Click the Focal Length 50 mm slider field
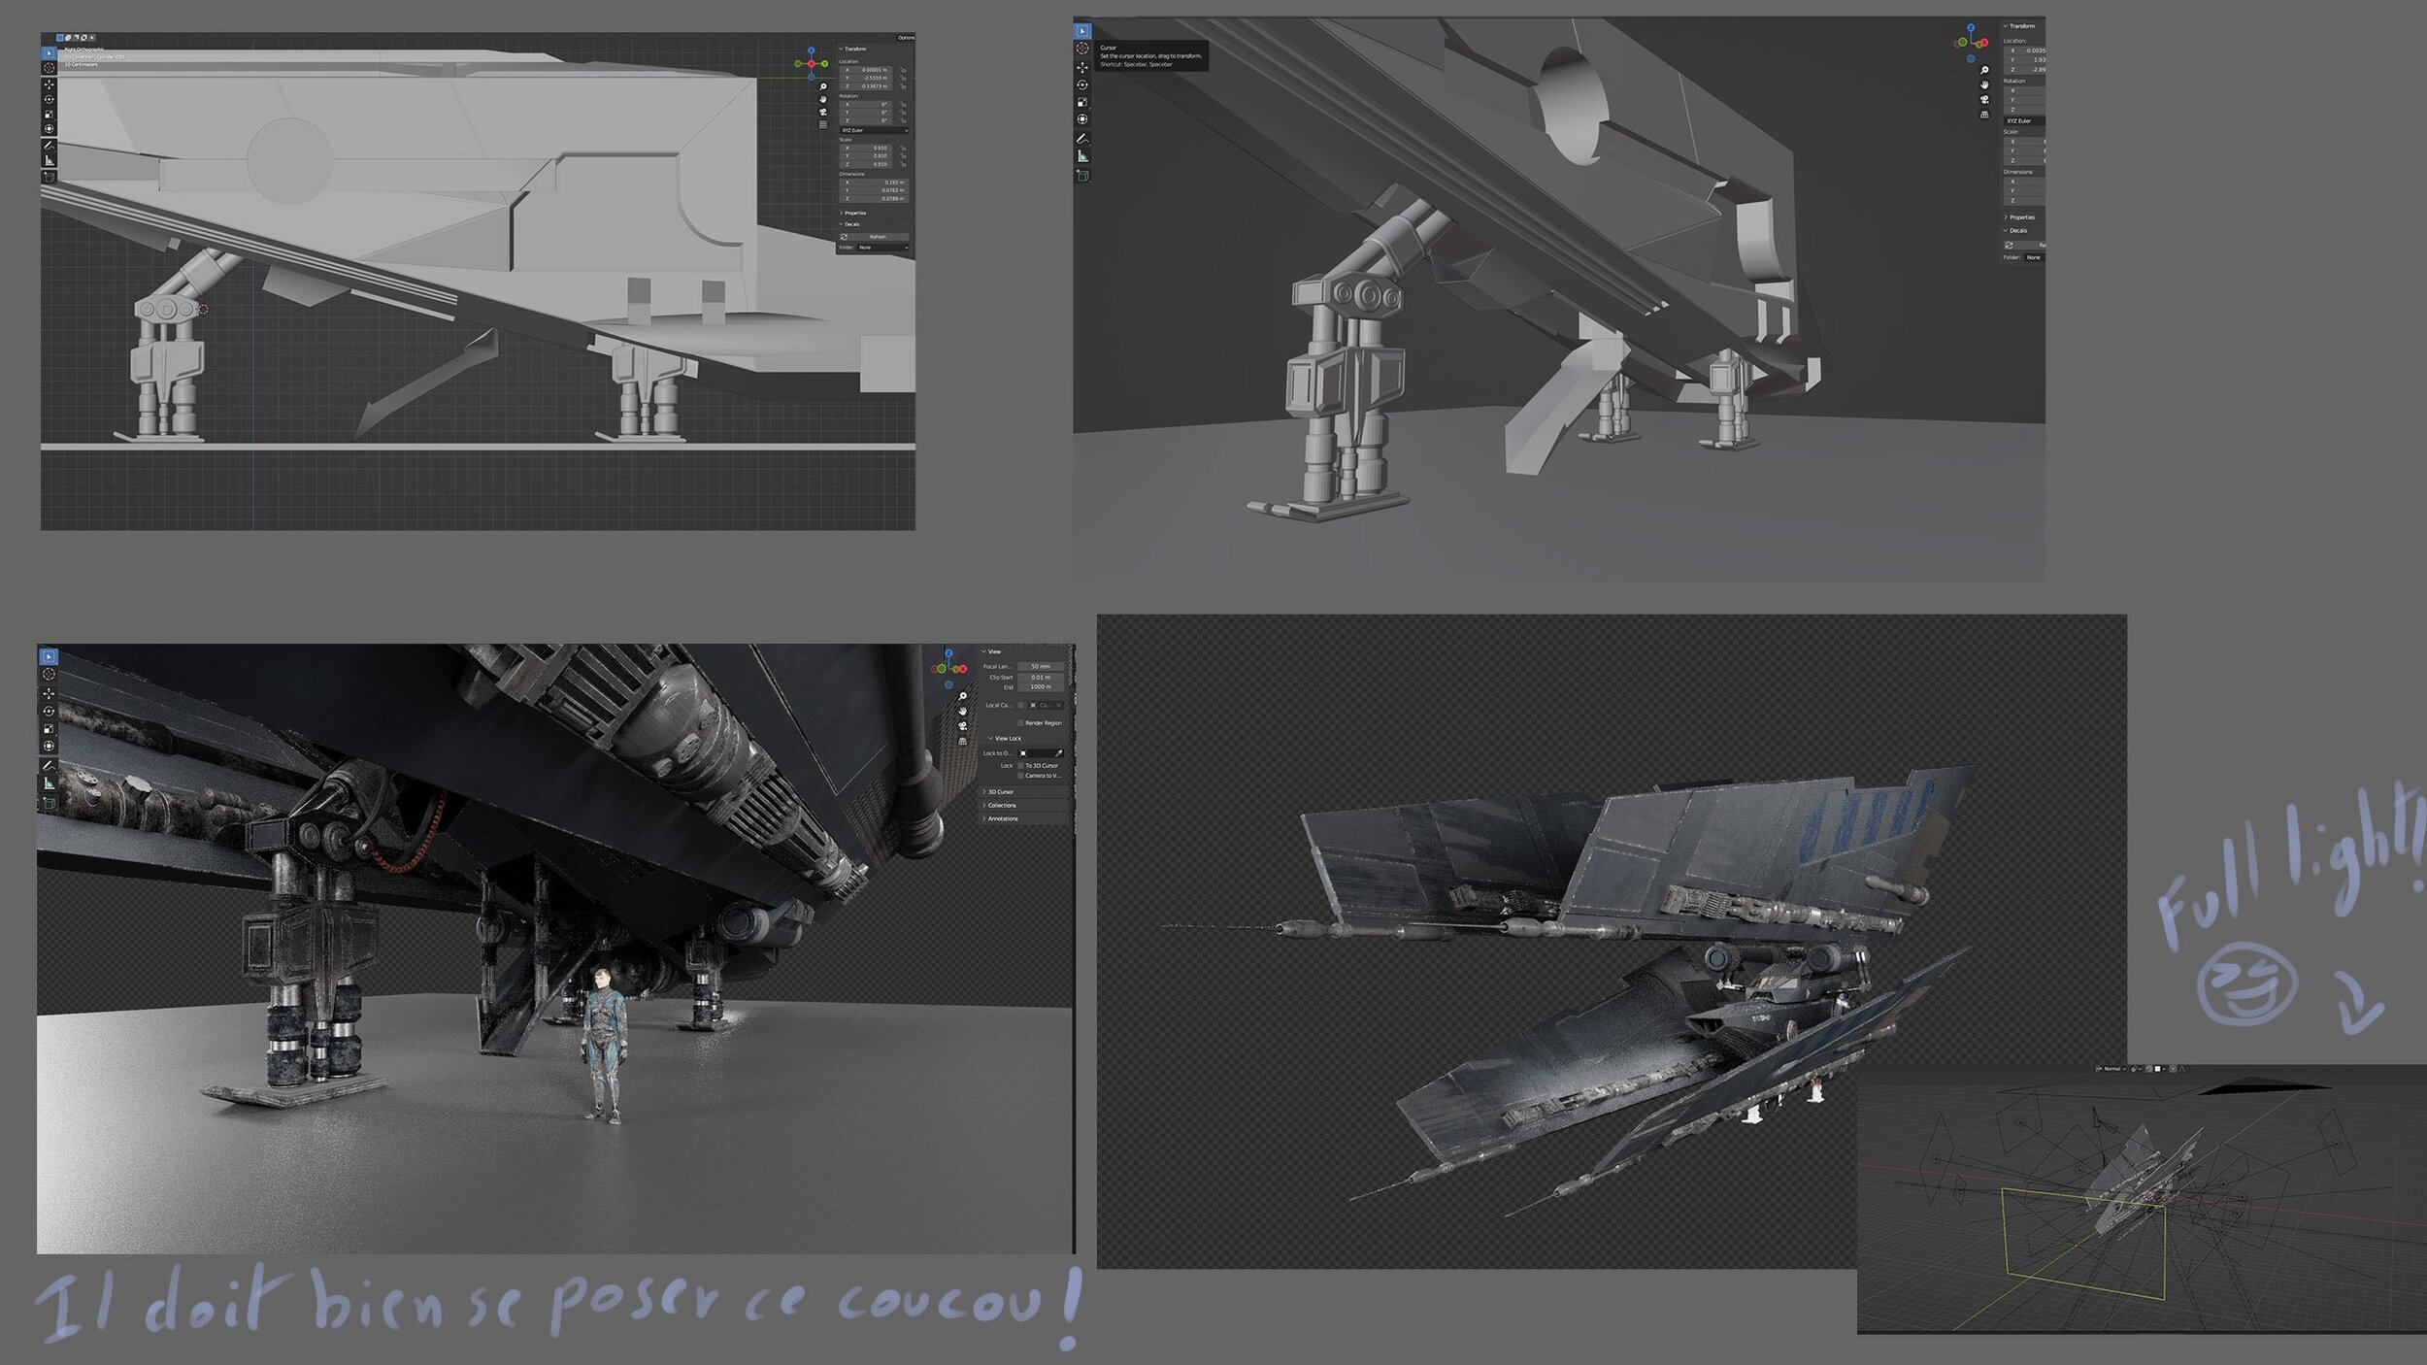This screenshot has height=1365, width=2427. [x=1040, y=667]
